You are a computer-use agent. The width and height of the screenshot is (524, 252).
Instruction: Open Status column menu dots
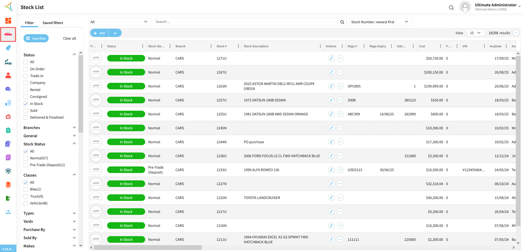(142, 46)
